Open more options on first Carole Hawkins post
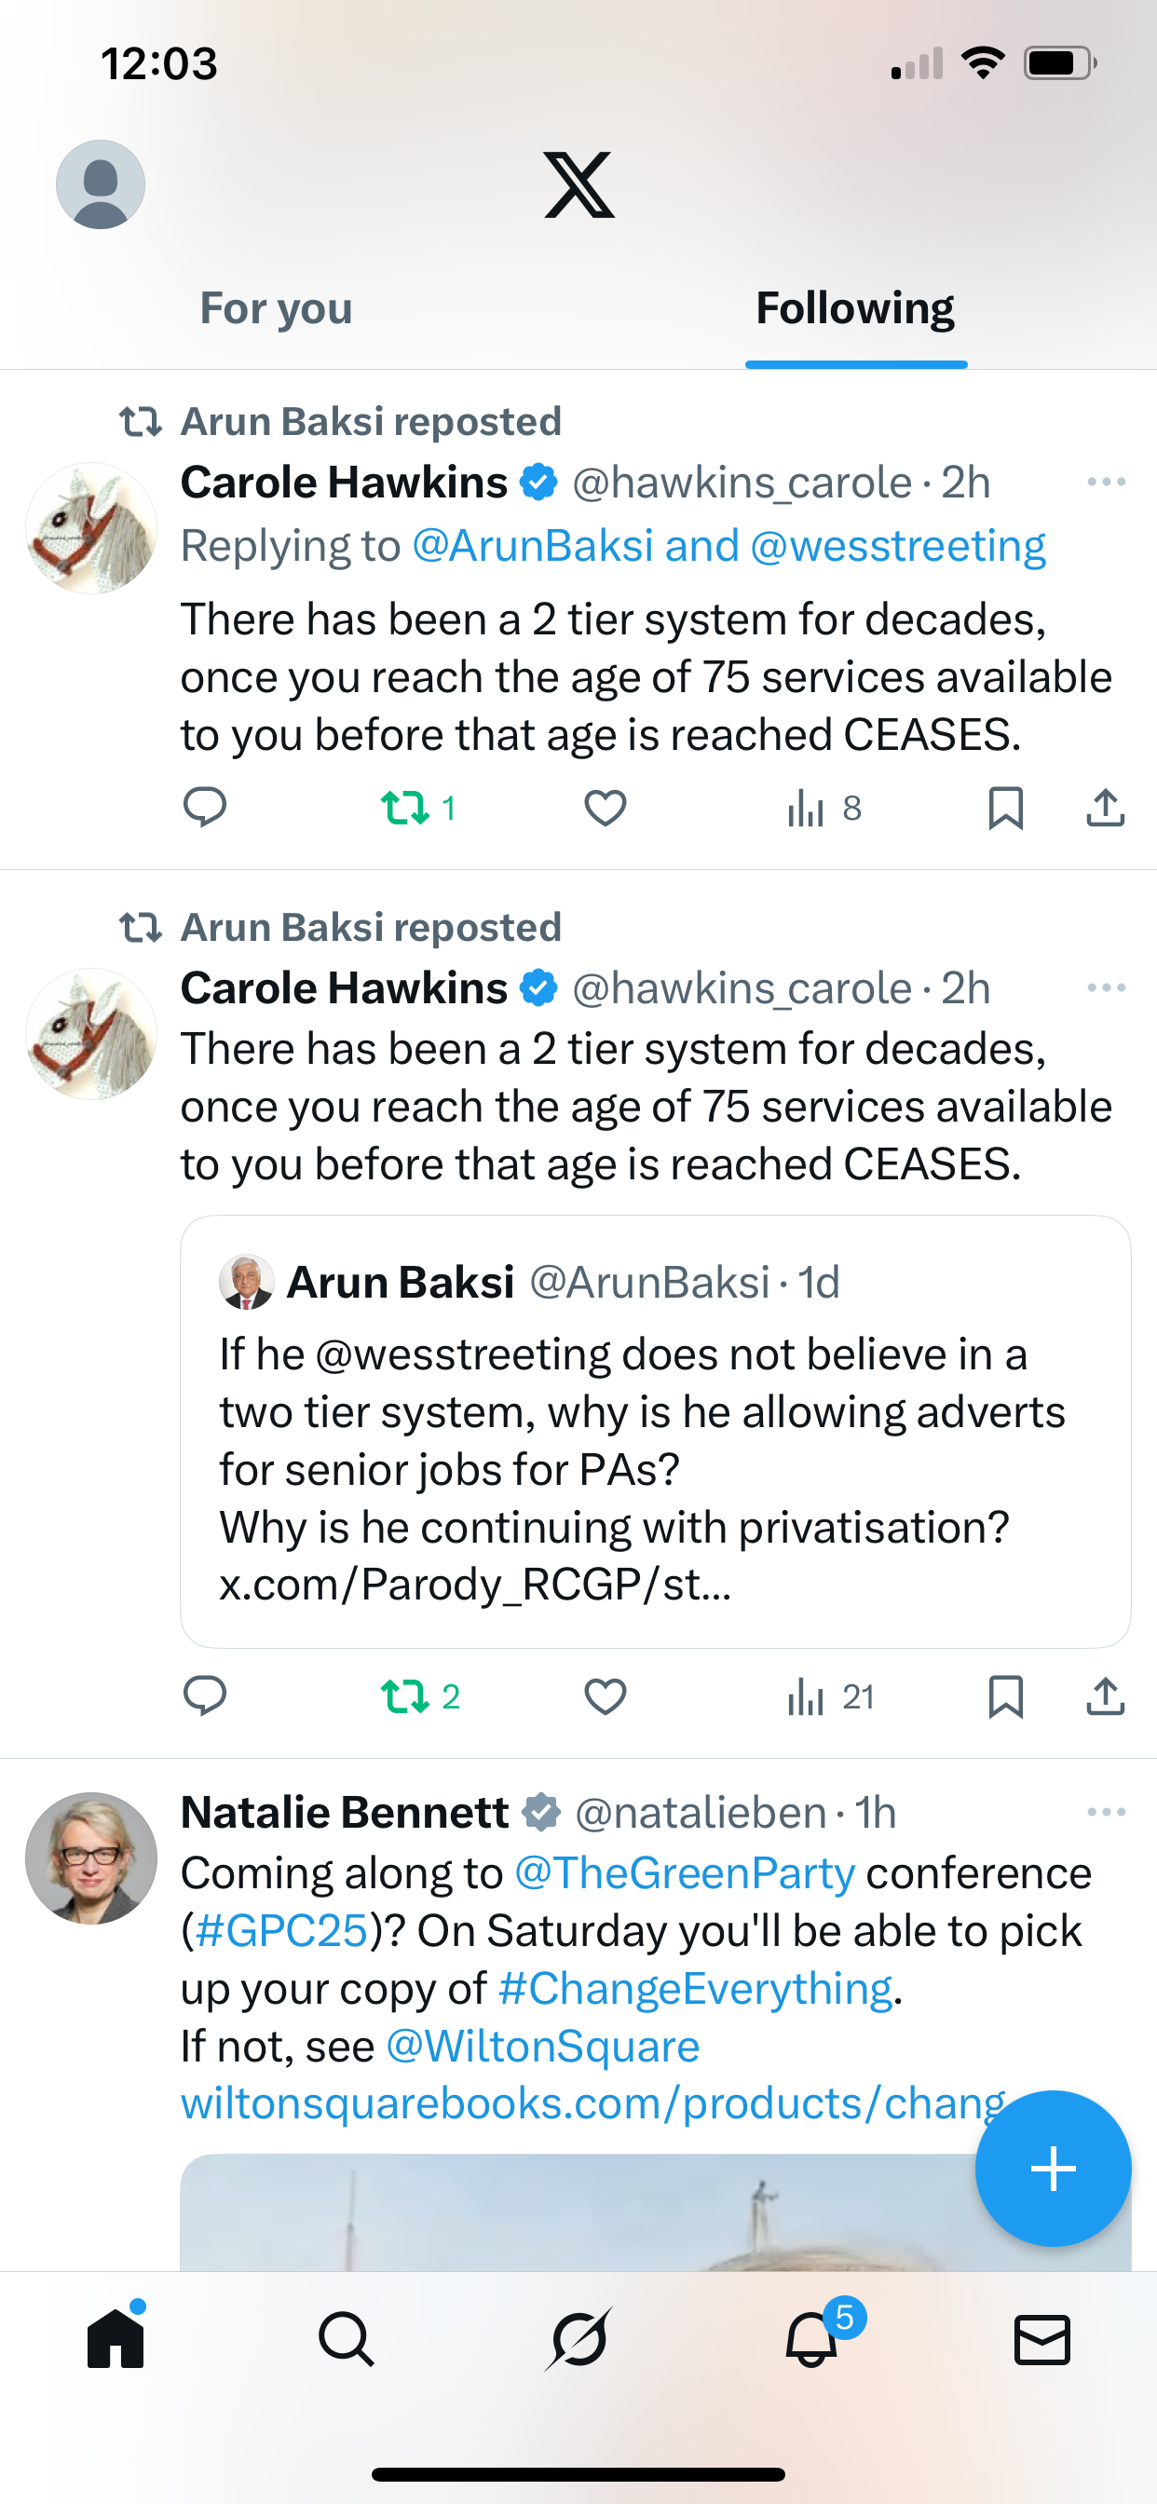The width and height of the screenshot is (1157, 2504). (1106, 483)
